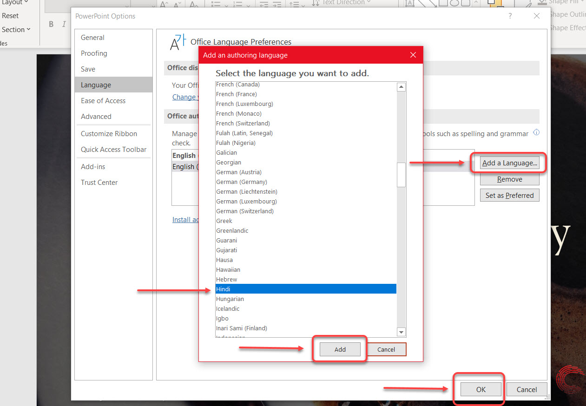The width and height of the screenshot is (586, 406).
Task: Cancel the PowerPoint Options dialog
Action: [x=527, y=390]
